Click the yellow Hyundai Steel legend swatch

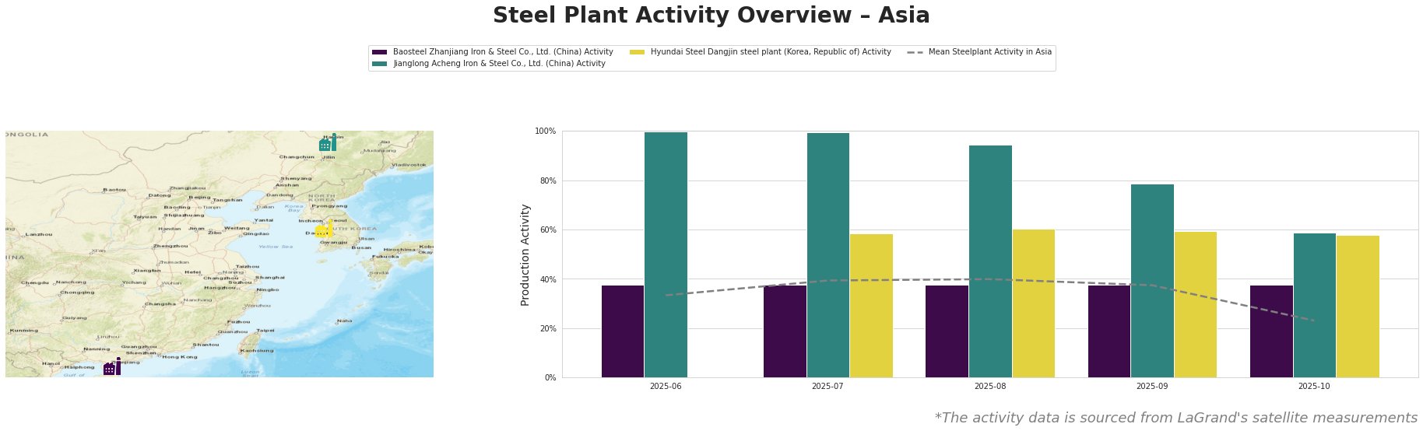tap(638, 52)
